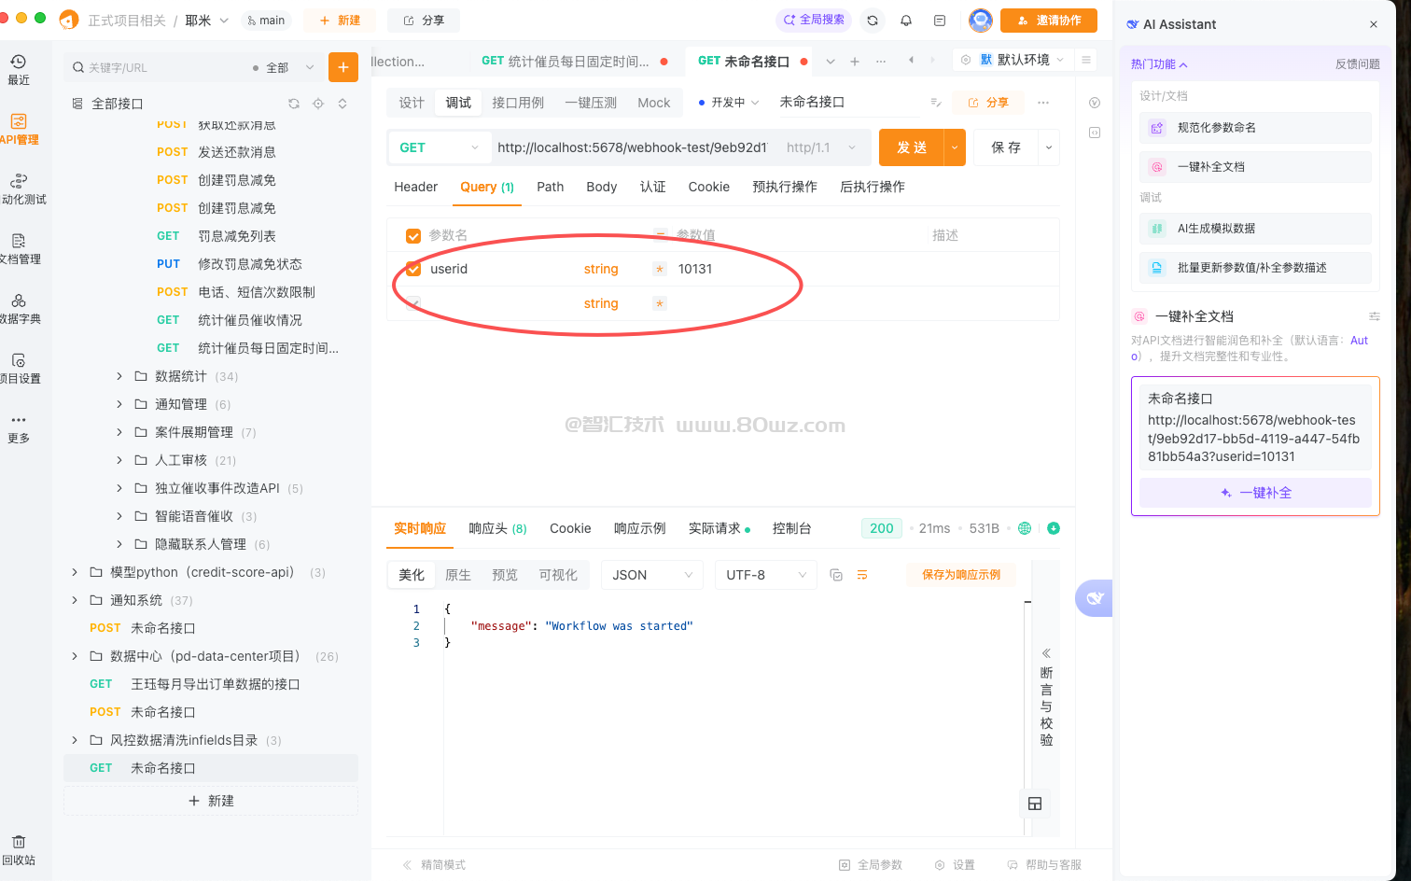The image size is (1411, 881).
Task: Click the locate current API target icon
Action: tap(318, 104)
